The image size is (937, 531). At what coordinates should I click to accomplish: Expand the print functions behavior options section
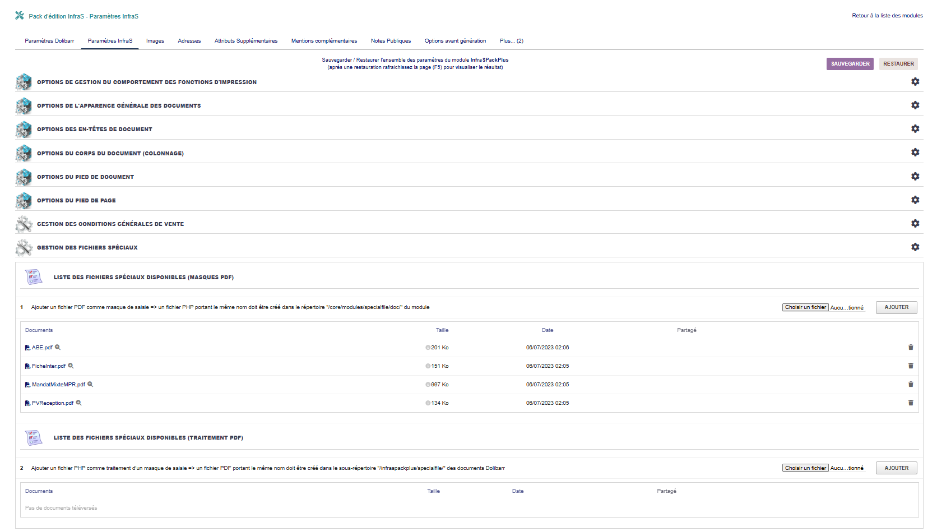pyautogui.click(x=915, y=82)
